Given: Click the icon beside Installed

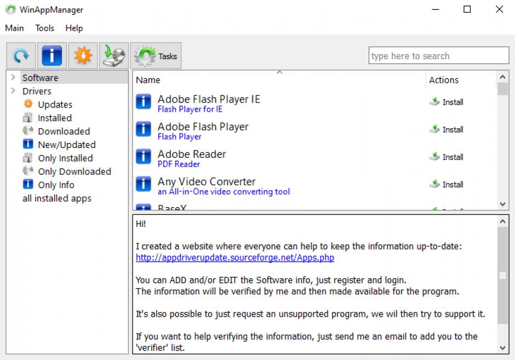Looking at the screenshot, I should click(x=28, y=117).
